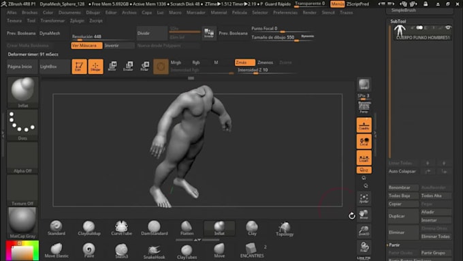Click the LightBox button

[x=54, y=67]
